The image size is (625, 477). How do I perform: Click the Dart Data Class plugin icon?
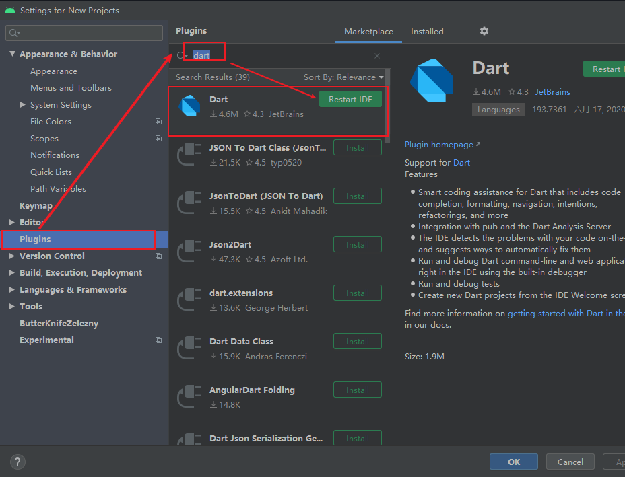coord(189,348)
